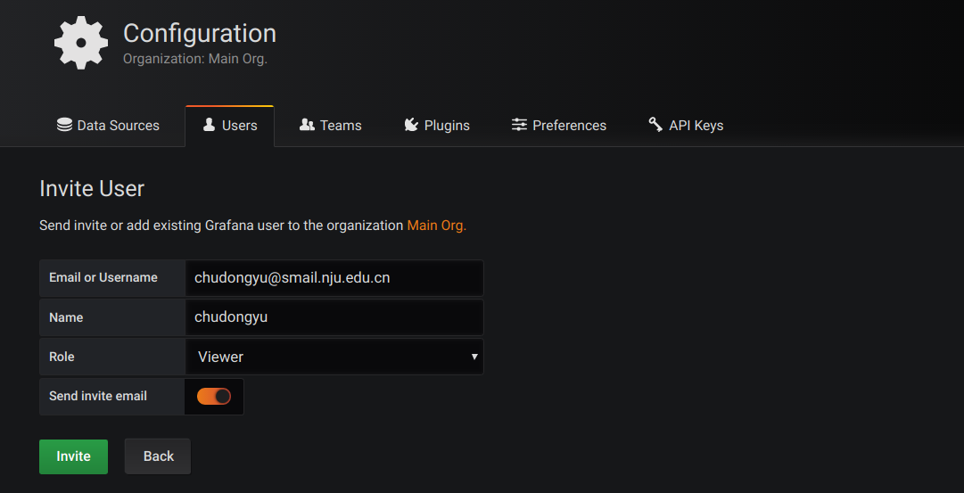964x493 pixels.
Task: Click the 'Email or Username' label
Action: pyautogui.click(x=103, y=278)
